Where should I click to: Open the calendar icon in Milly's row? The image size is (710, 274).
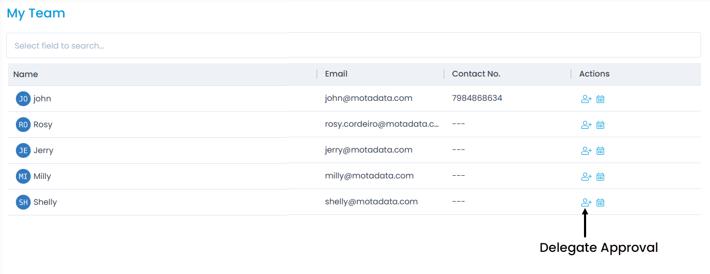[600, 176]
